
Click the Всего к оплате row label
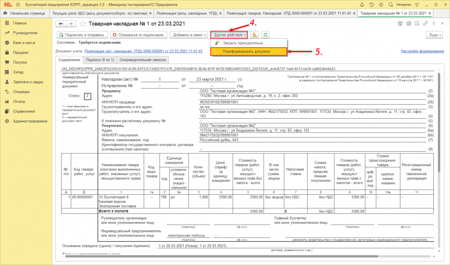[113, 211]
